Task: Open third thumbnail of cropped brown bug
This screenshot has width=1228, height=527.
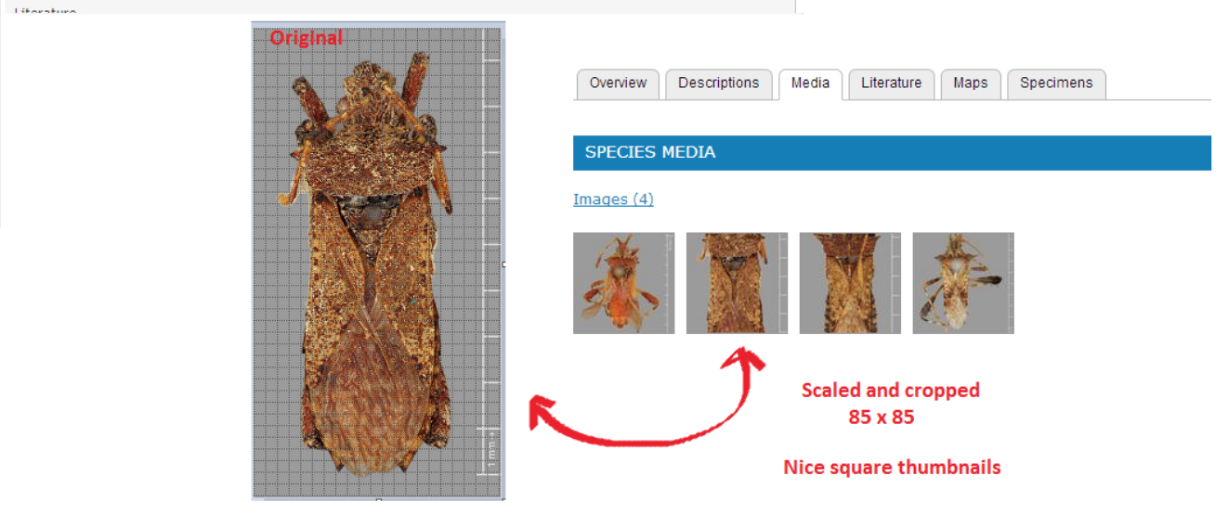Action: pos(850,283)
